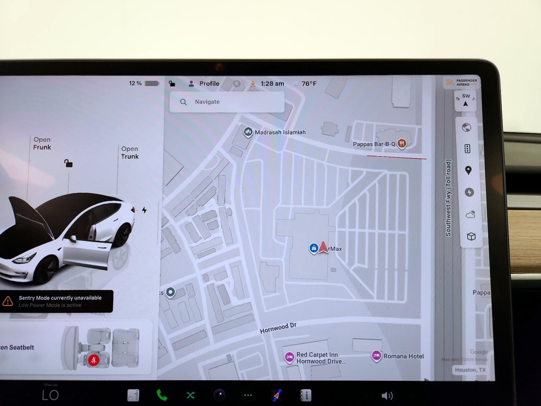Tap the software update download arrow
541x406 pixels.
tap(253, 84)
